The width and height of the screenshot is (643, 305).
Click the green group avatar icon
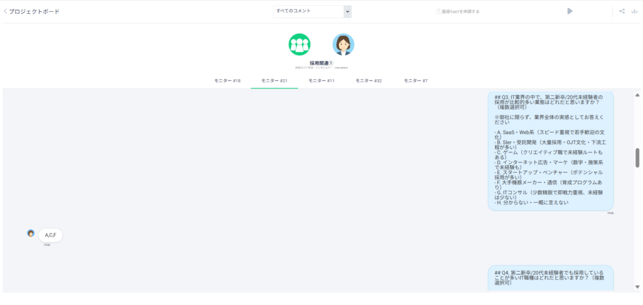pyautogui.click(x=300, y=45)
